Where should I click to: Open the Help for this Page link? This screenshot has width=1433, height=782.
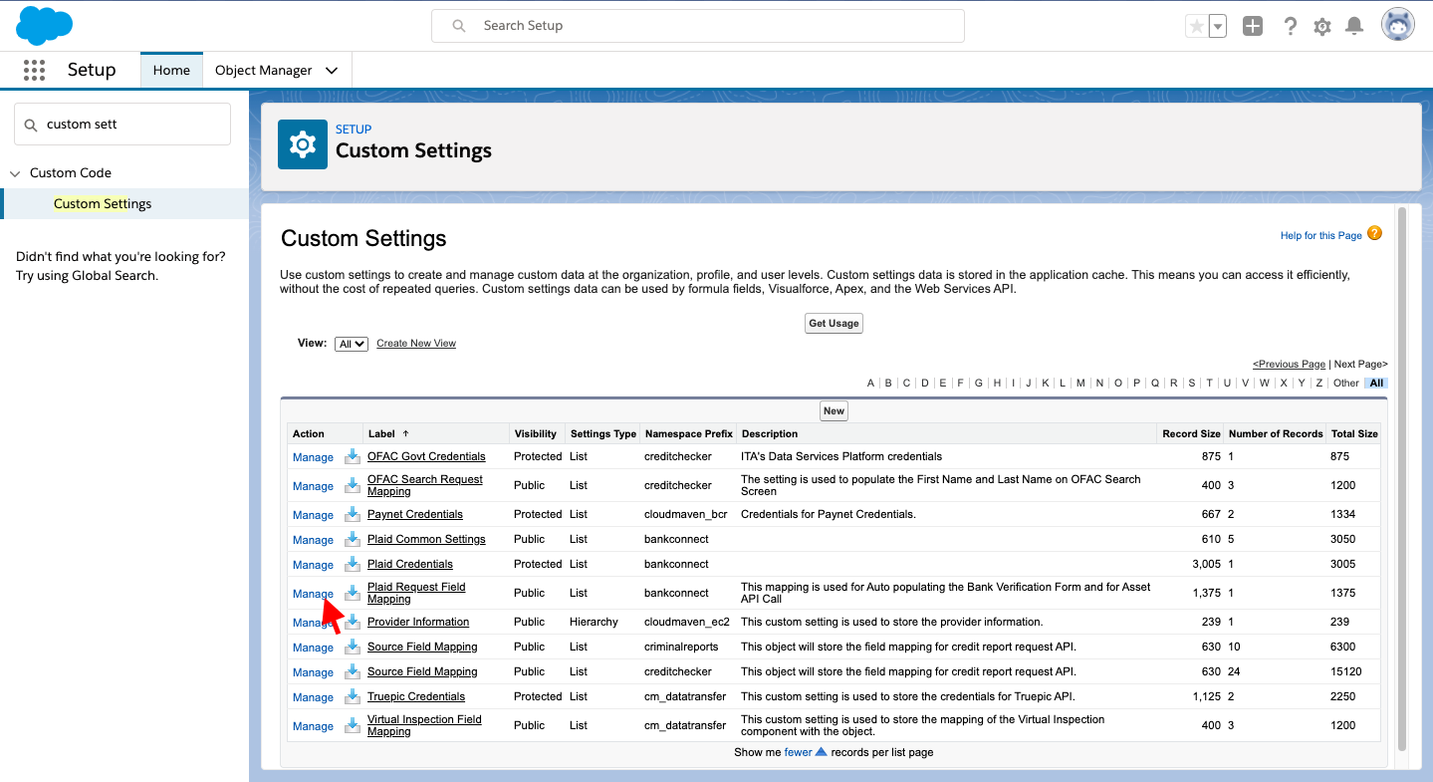(1321, 236)
